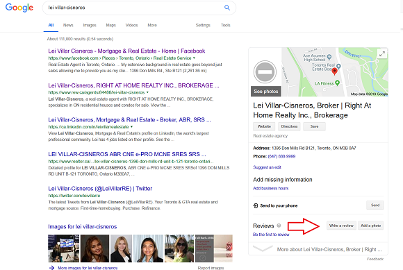Expand the Facebook result URL dropdown arrow
Viewport: 403px width, 270px height.
click(x=194, y=58)
